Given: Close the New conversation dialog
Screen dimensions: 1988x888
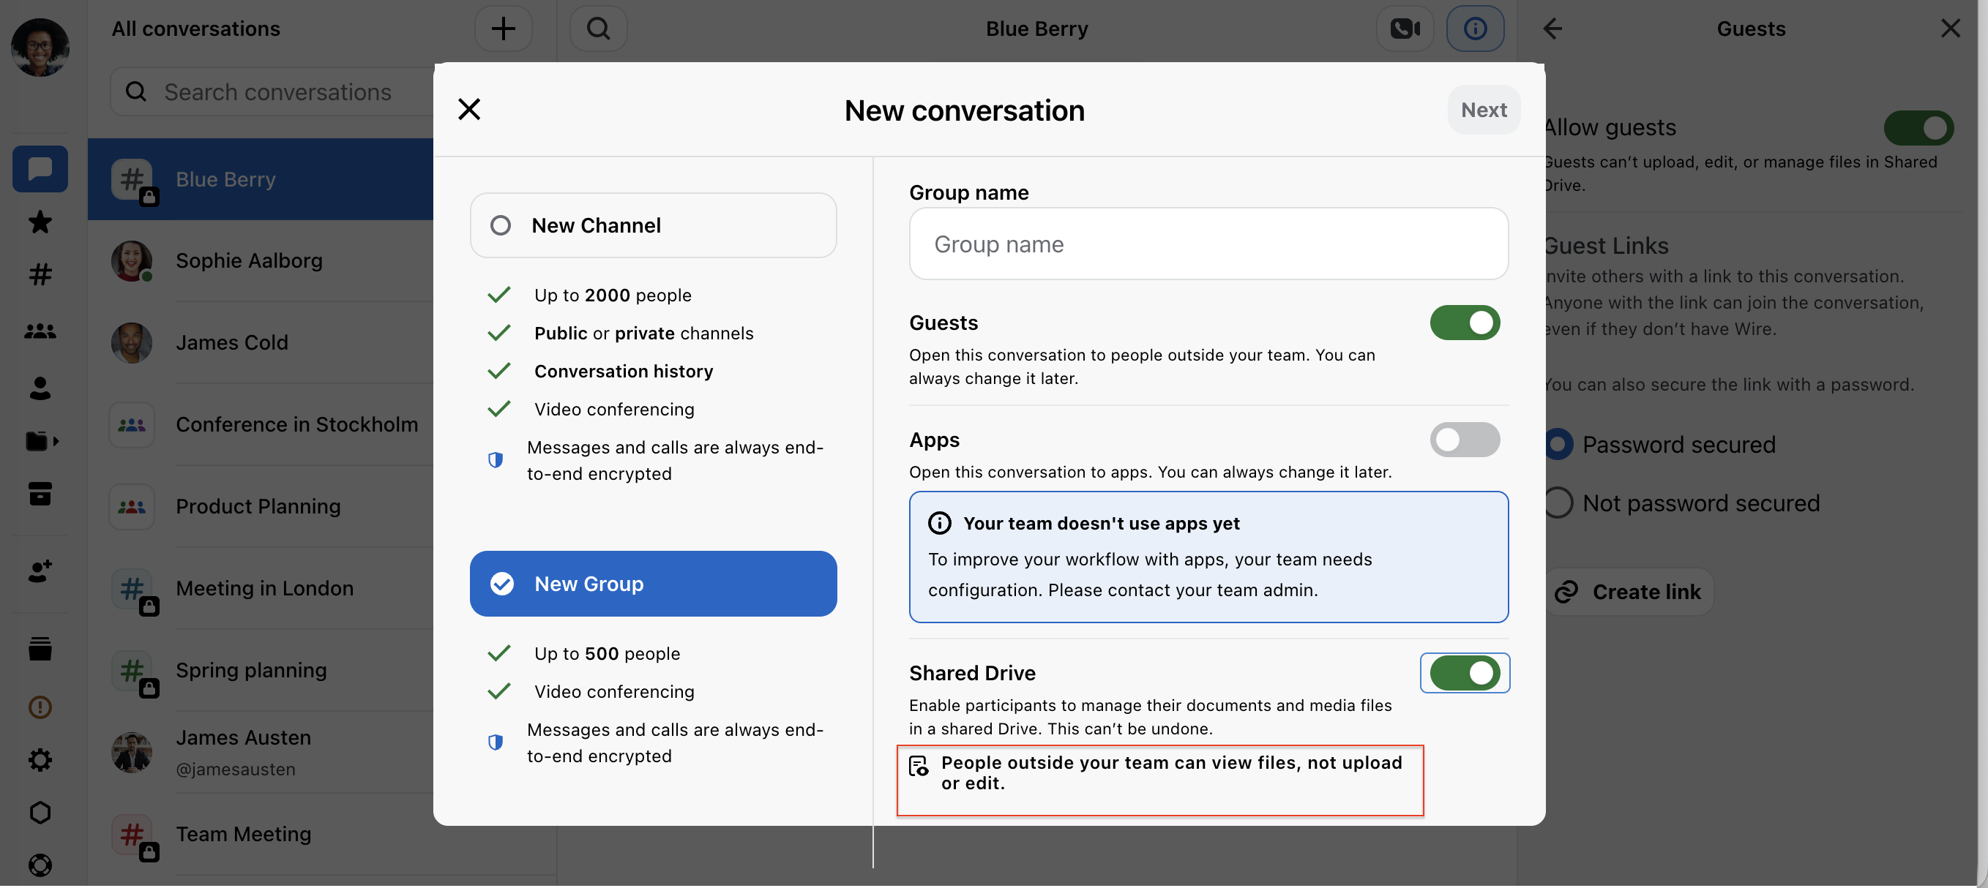Looking at the screenshot, I should [469, 110].
